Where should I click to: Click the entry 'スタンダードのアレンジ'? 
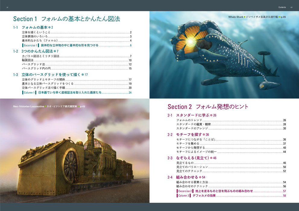(x=231, y=128)
